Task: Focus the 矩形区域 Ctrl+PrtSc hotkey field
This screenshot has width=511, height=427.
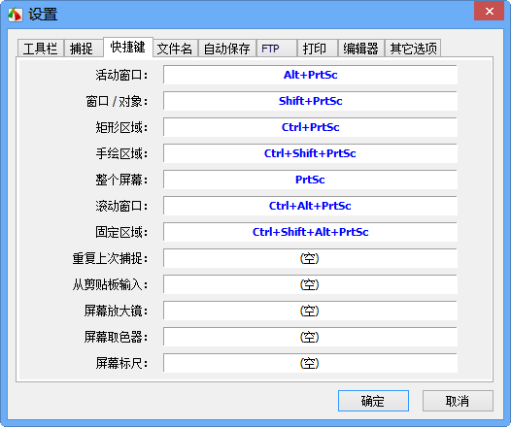Action: click(x=310, y=127)
